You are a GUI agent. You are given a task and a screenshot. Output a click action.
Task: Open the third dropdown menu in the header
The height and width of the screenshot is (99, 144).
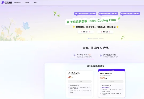36,3
